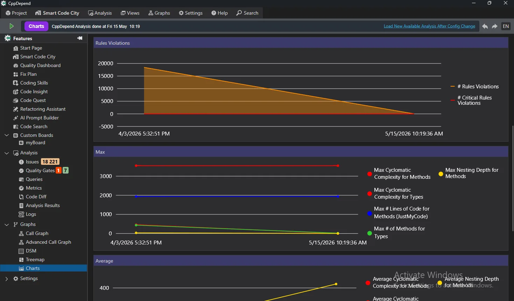Open the Graphs menu
This screenshot has height=301, width=514.
click(159, 13)
